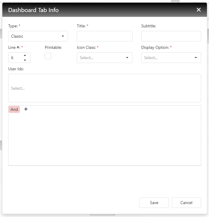
Task: Cancel the dashboard tab dialog
Action: click(x=186, y=203)
